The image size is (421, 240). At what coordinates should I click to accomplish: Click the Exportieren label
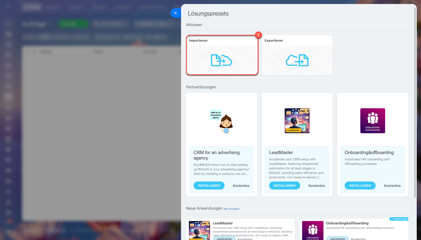tap(274, 41)
